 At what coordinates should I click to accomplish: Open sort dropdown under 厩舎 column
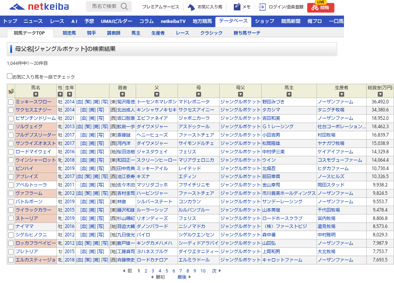(122, 94)
